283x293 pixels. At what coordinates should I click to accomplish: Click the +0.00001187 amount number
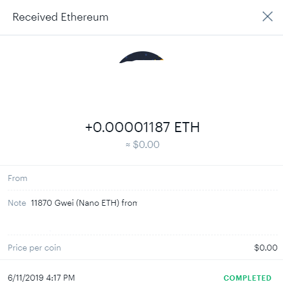(127, 127)
